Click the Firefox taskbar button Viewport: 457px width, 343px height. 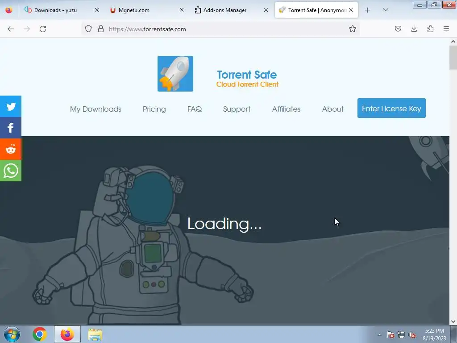[x=67, y=334]
